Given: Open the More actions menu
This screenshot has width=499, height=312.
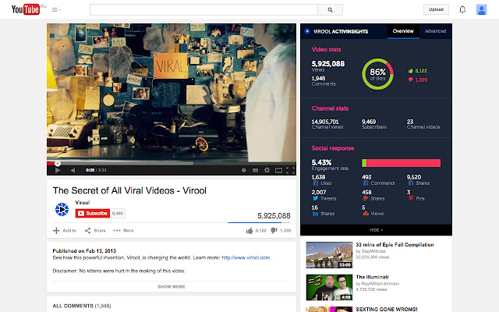Looking at the screenshot, I should coord(123,231).
